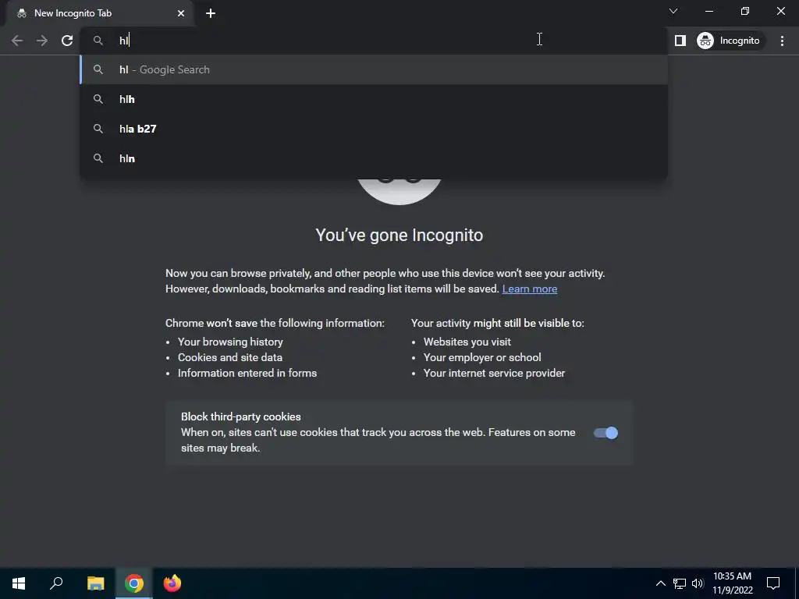Click the search icon beside 'hla b27'
The width and height of the screenshot is (799, 599).
coord(98,129)
